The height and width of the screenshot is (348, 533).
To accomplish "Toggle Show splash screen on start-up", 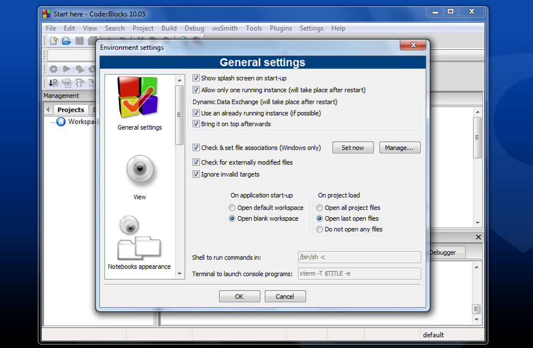I will click(196, 78).
